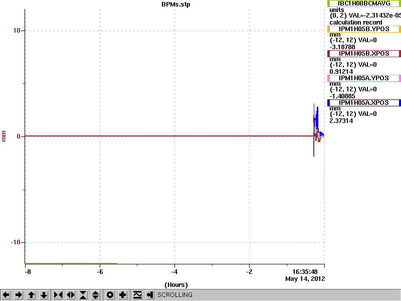Click the horizontal bowtie zoom-in time icon

[58, 295]
